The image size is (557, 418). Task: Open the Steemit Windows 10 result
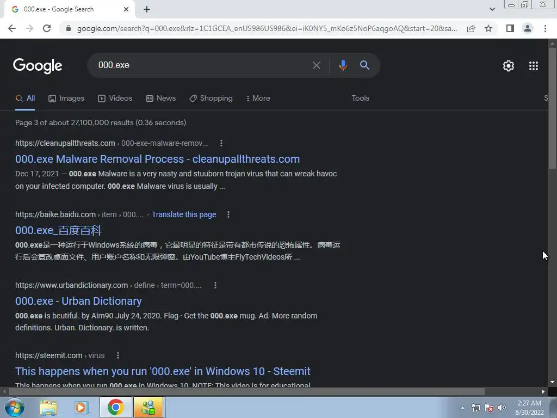point(163,371)
